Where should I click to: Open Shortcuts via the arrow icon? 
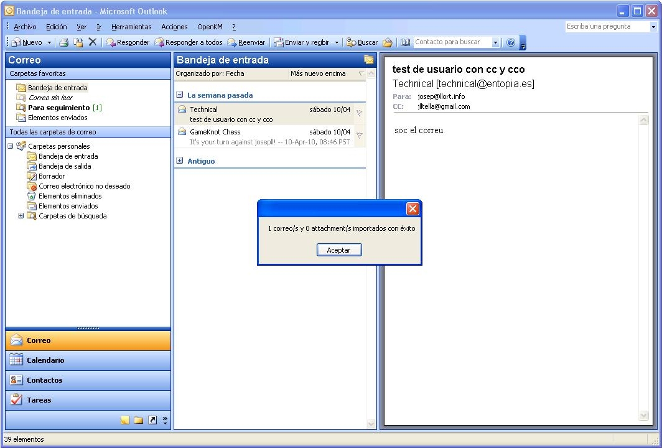point(152,420)
